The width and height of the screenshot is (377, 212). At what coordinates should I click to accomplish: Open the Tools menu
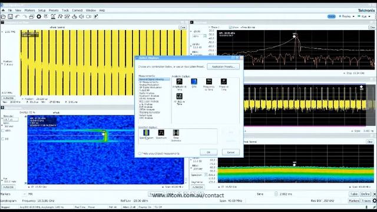65,11
